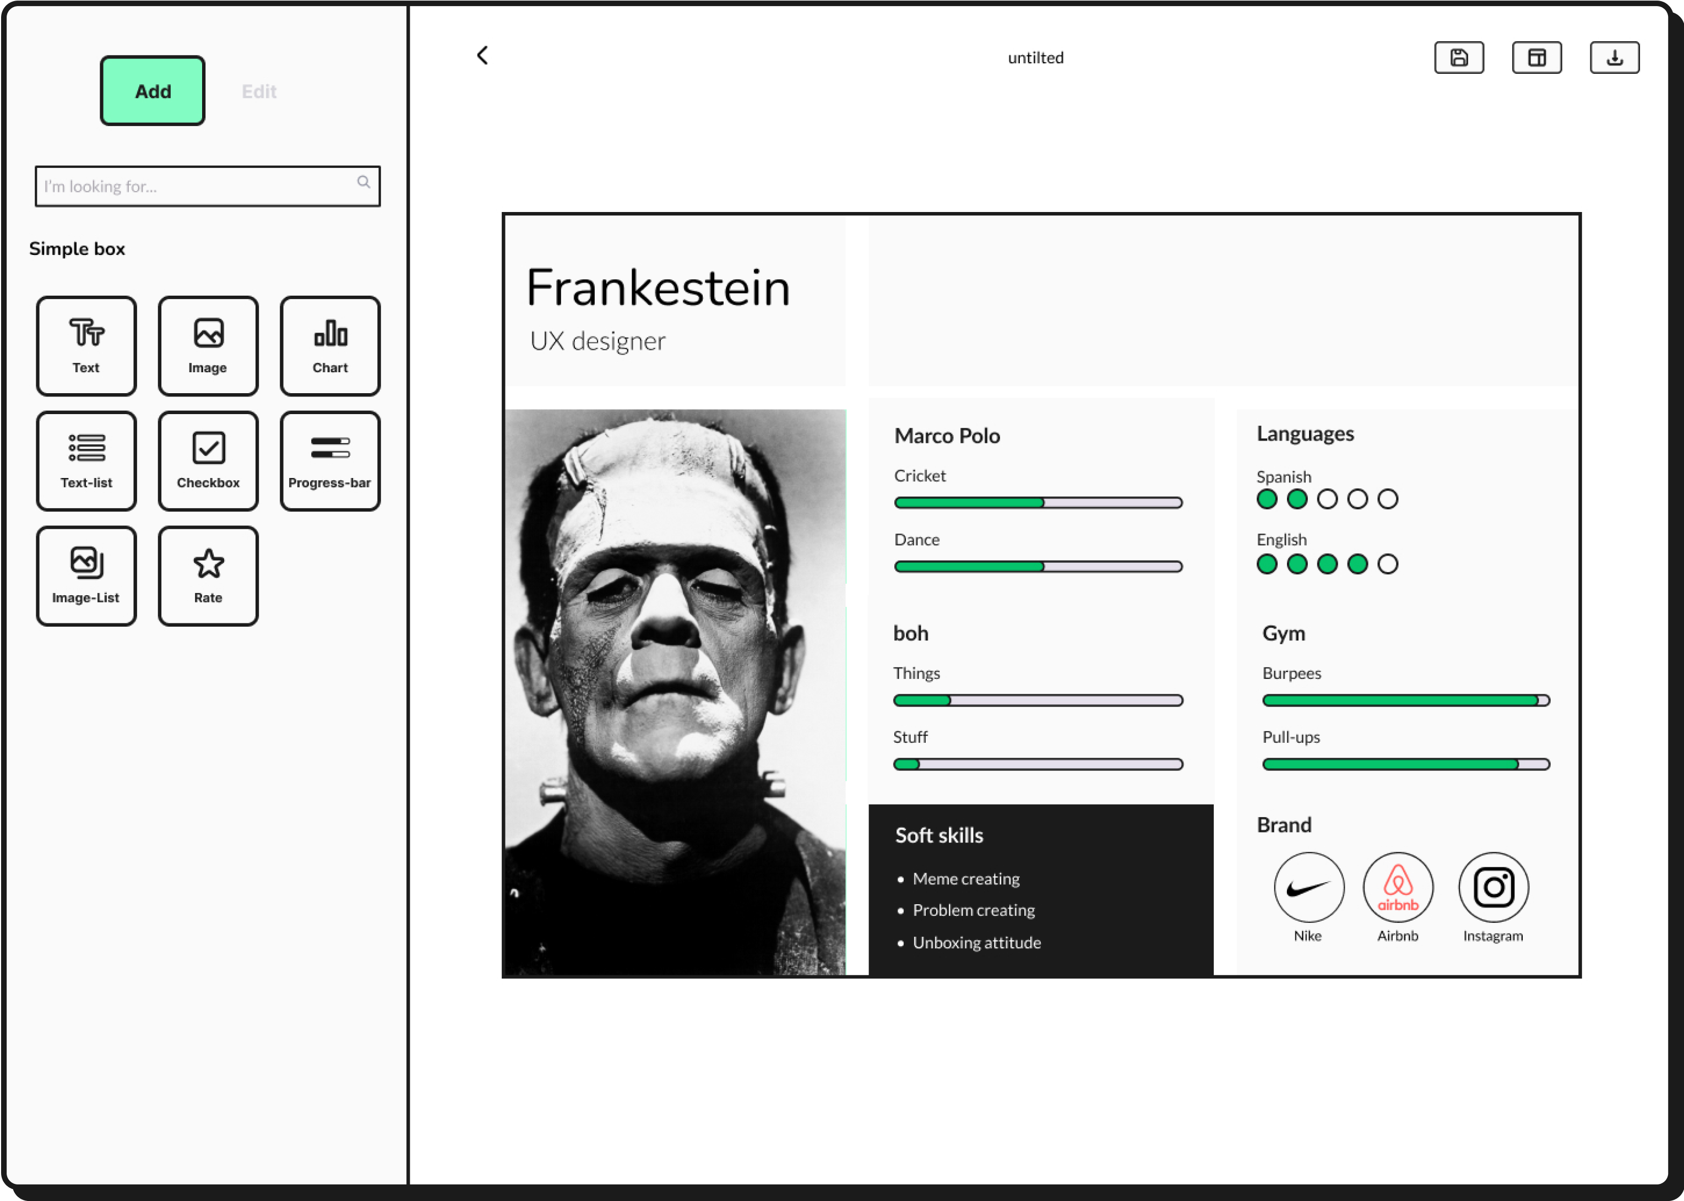The width and height of the screenshot is (1684, 1201).
Task: Set Spanish rating to fourth dot
Action: 1358,499
